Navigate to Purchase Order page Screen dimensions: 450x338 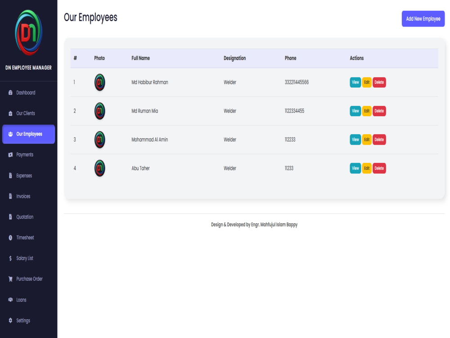28,279
